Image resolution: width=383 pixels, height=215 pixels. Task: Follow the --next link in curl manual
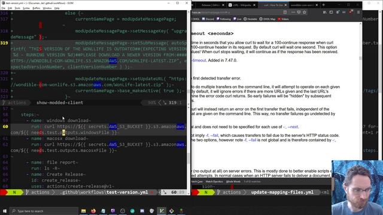pos(293,127)
